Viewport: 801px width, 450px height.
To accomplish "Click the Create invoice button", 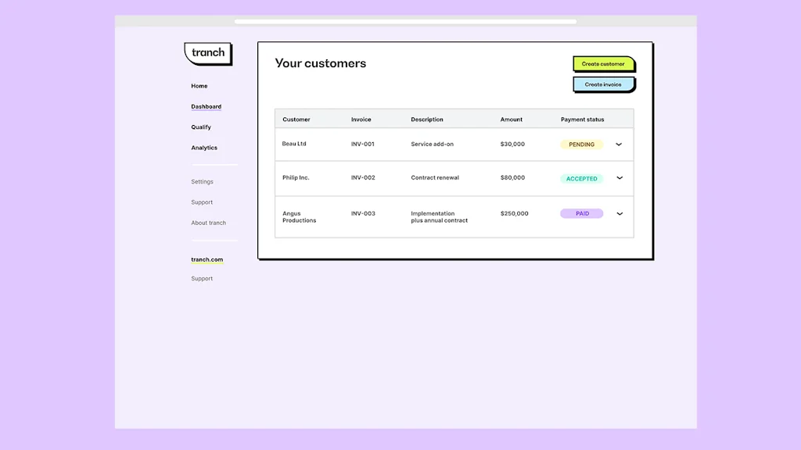I will pyautogui.click(x=603, y=84).
